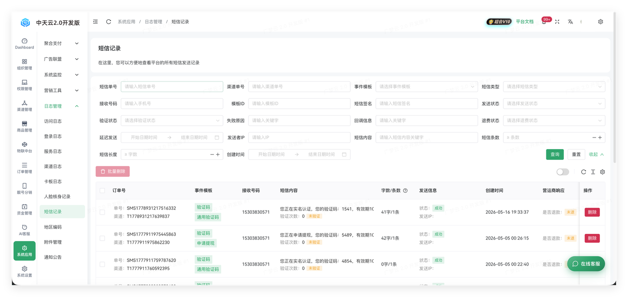Open 系统应用 sidebar icon
This screenshot has width=628, height=297.
(24, 251)
